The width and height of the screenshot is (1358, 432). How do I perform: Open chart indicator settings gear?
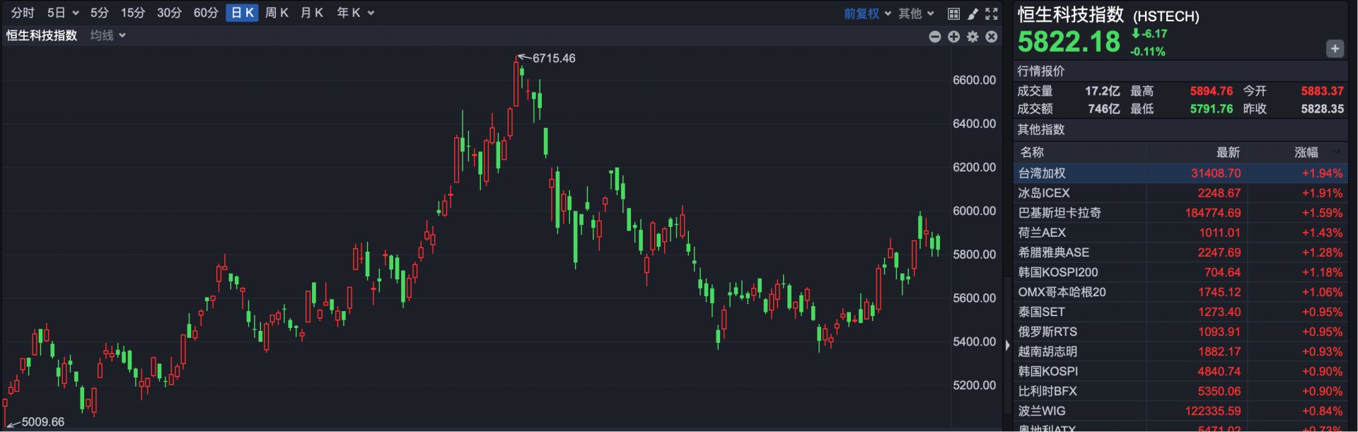[x=973, y=37]
